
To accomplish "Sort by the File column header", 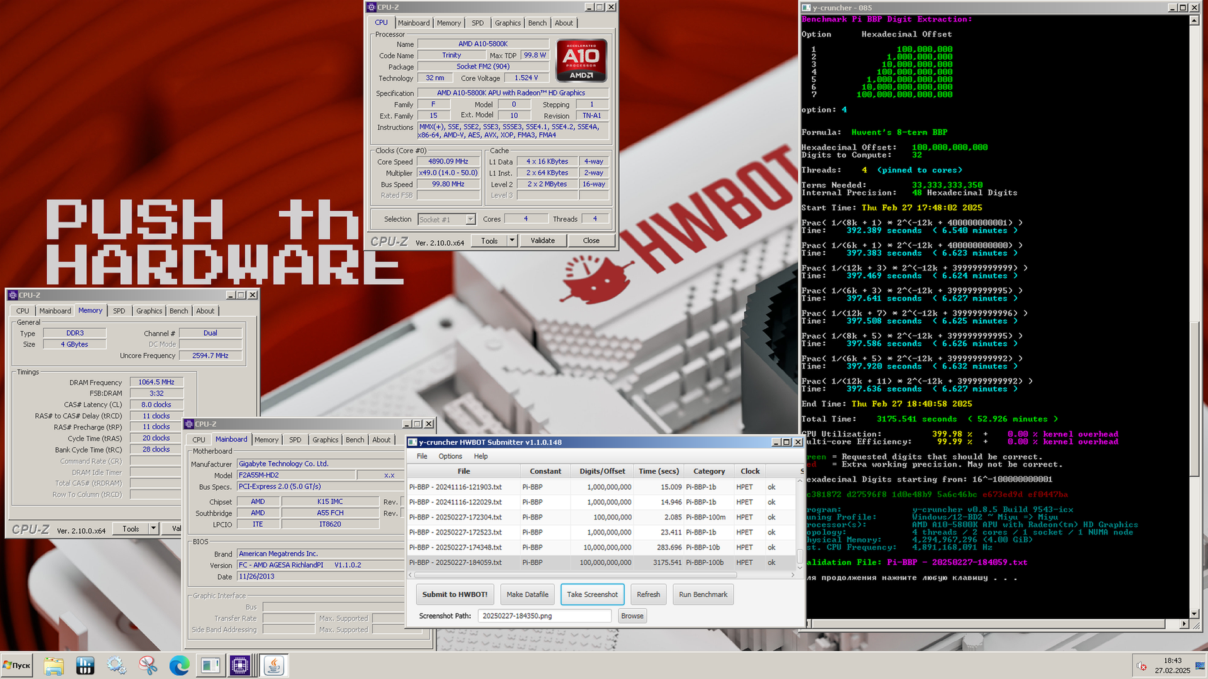I will (464, 471).
